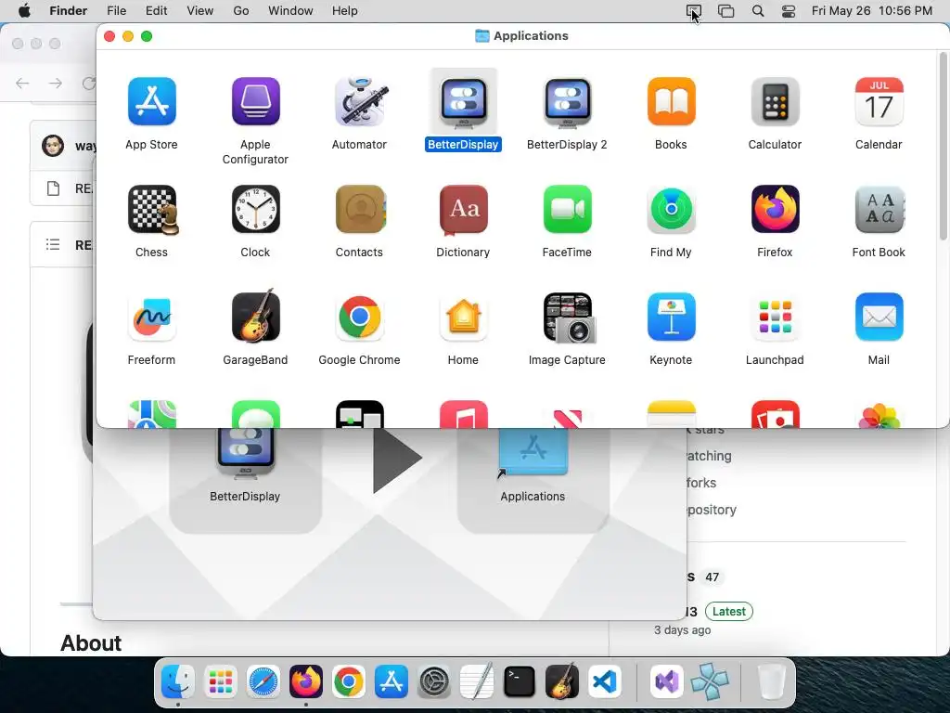Open the Trash in the Dock
950x713 pixels.
(x=771, y=681)
